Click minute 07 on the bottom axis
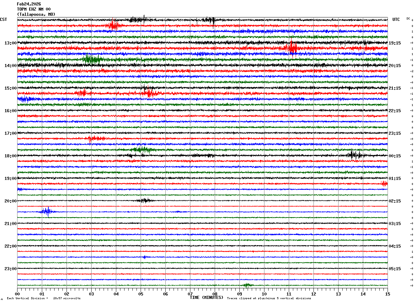The width and height of the screenshot is (415, 303). click(x=190, y=294)
